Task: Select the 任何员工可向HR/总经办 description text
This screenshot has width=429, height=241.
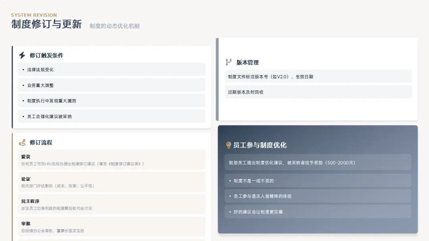Action: pyautogui.click(x=83, y=164)
